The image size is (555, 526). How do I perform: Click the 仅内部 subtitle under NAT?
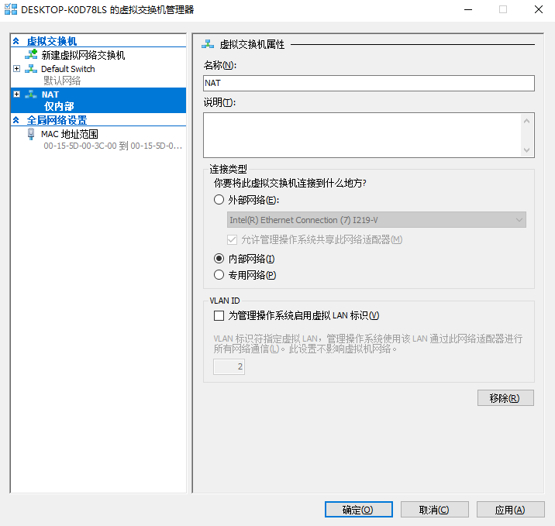pos(59,106)
